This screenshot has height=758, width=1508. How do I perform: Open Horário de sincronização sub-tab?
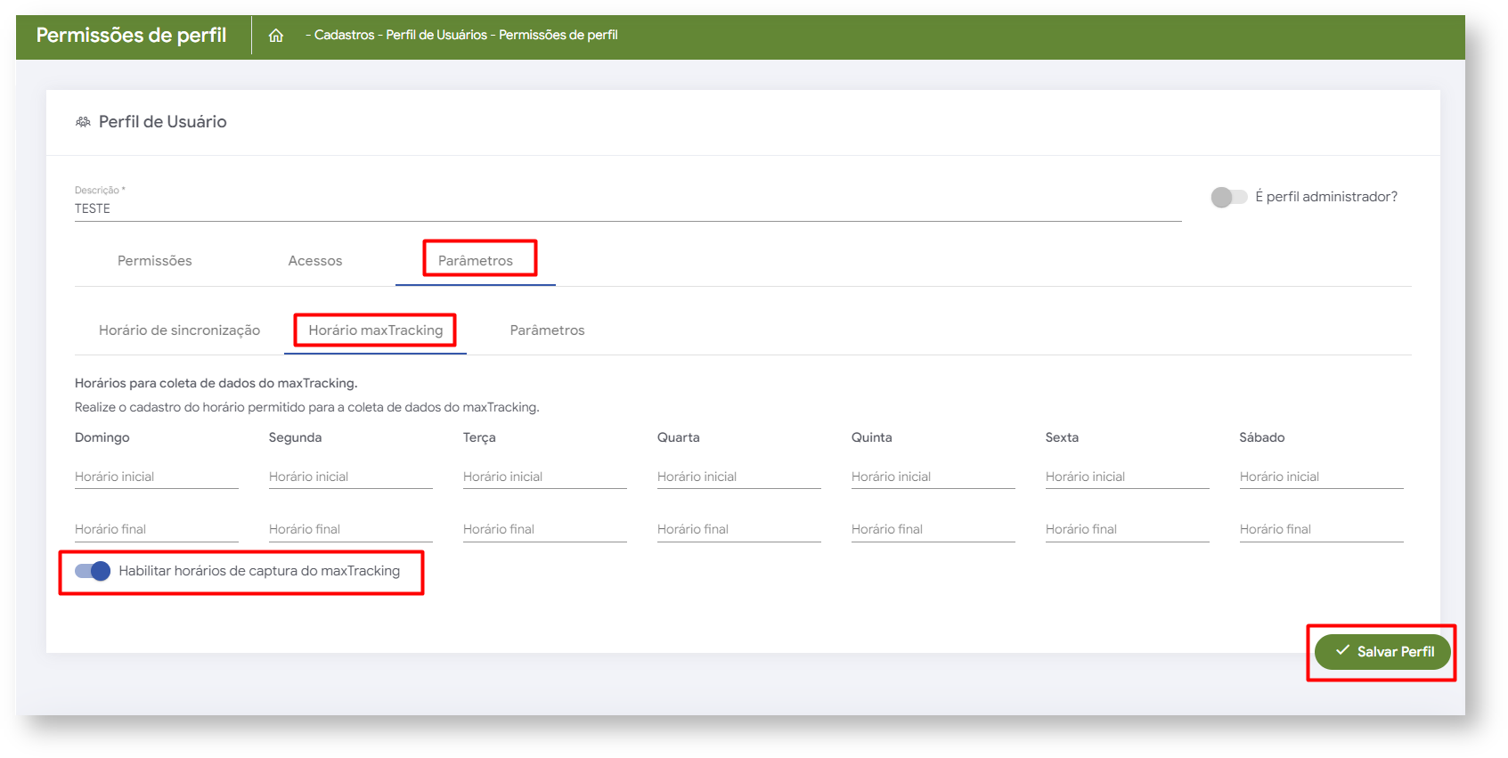(x=179, y=330)
